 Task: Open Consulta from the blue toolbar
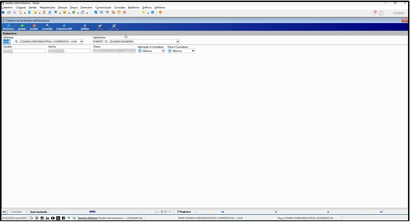(x=47, y=27)
